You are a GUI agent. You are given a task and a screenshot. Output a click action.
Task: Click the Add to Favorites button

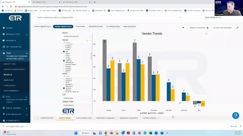199,28
